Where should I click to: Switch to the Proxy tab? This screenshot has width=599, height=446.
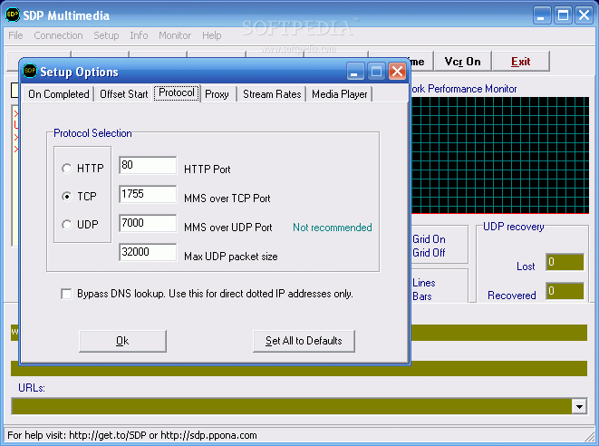click(217, 94)
